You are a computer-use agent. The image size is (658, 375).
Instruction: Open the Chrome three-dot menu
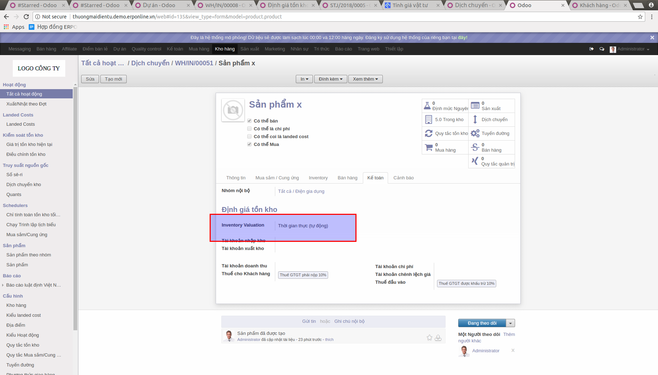(652, 17)
